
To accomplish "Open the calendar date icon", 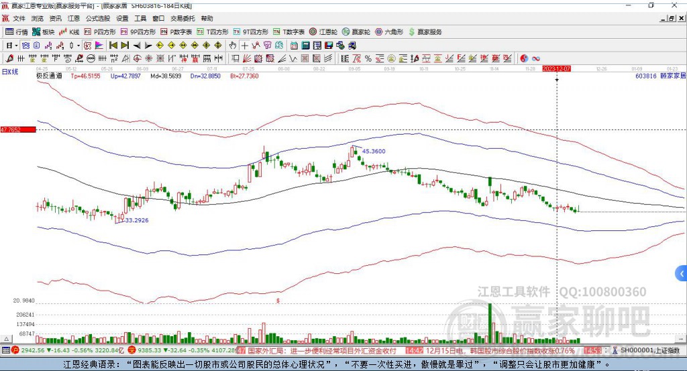I will coord(294,46).
